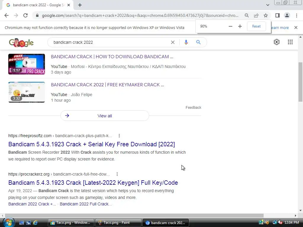Open the Learn more link in warning bar
This screenshot has height=227, width=303.
280,27
